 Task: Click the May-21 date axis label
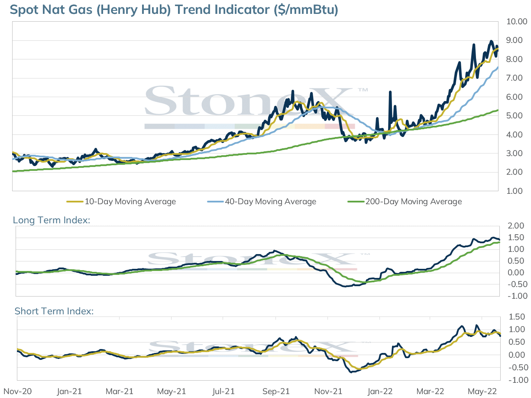(172, 391)
